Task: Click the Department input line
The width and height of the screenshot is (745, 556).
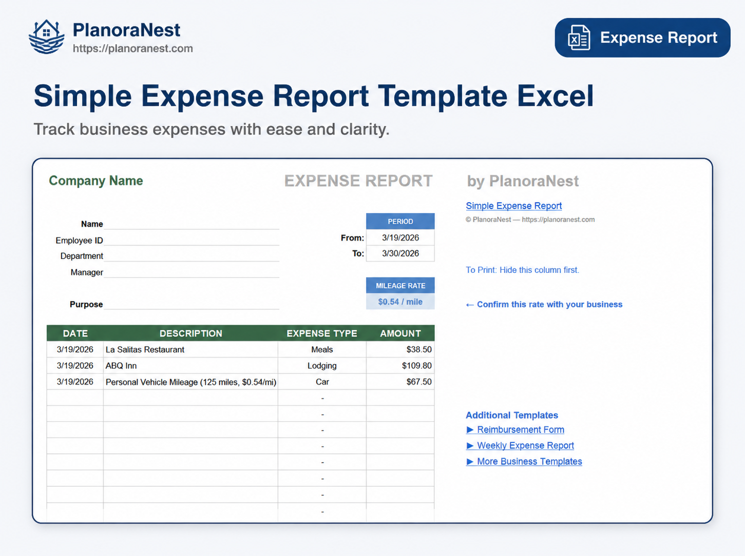Action: point(192,256)
